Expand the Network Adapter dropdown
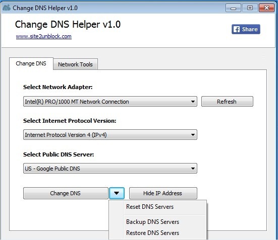This screenshot has width=278, height=240. pyautogui.click(x=110, y=102)
